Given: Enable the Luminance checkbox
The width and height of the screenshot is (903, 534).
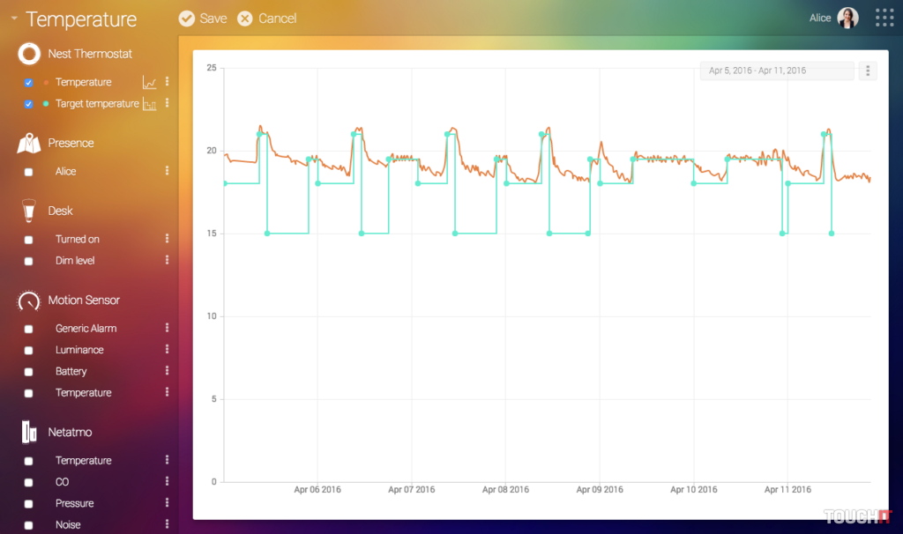Looking at the screenshot, I should (x=29, y=351).
